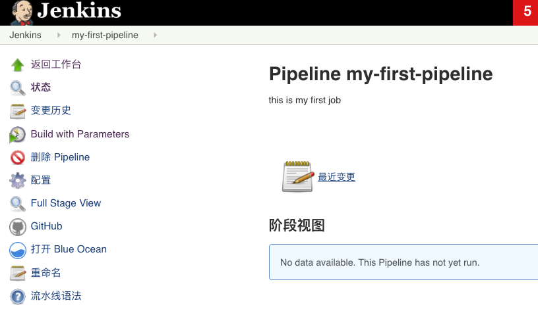The image size is (538, 313).
Task: Open 重命名 sidebar link
Action: click(x=46, y=273)
